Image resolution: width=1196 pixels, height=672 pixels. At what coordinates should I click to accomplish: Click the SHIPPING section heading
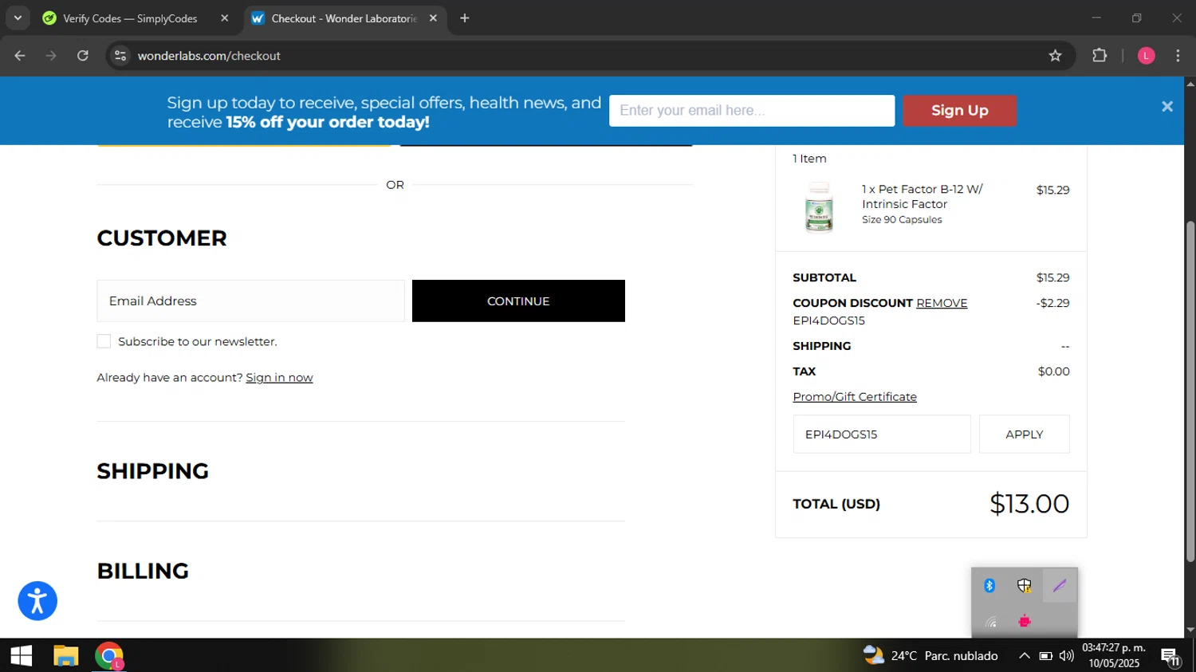[x=152, y=471]
